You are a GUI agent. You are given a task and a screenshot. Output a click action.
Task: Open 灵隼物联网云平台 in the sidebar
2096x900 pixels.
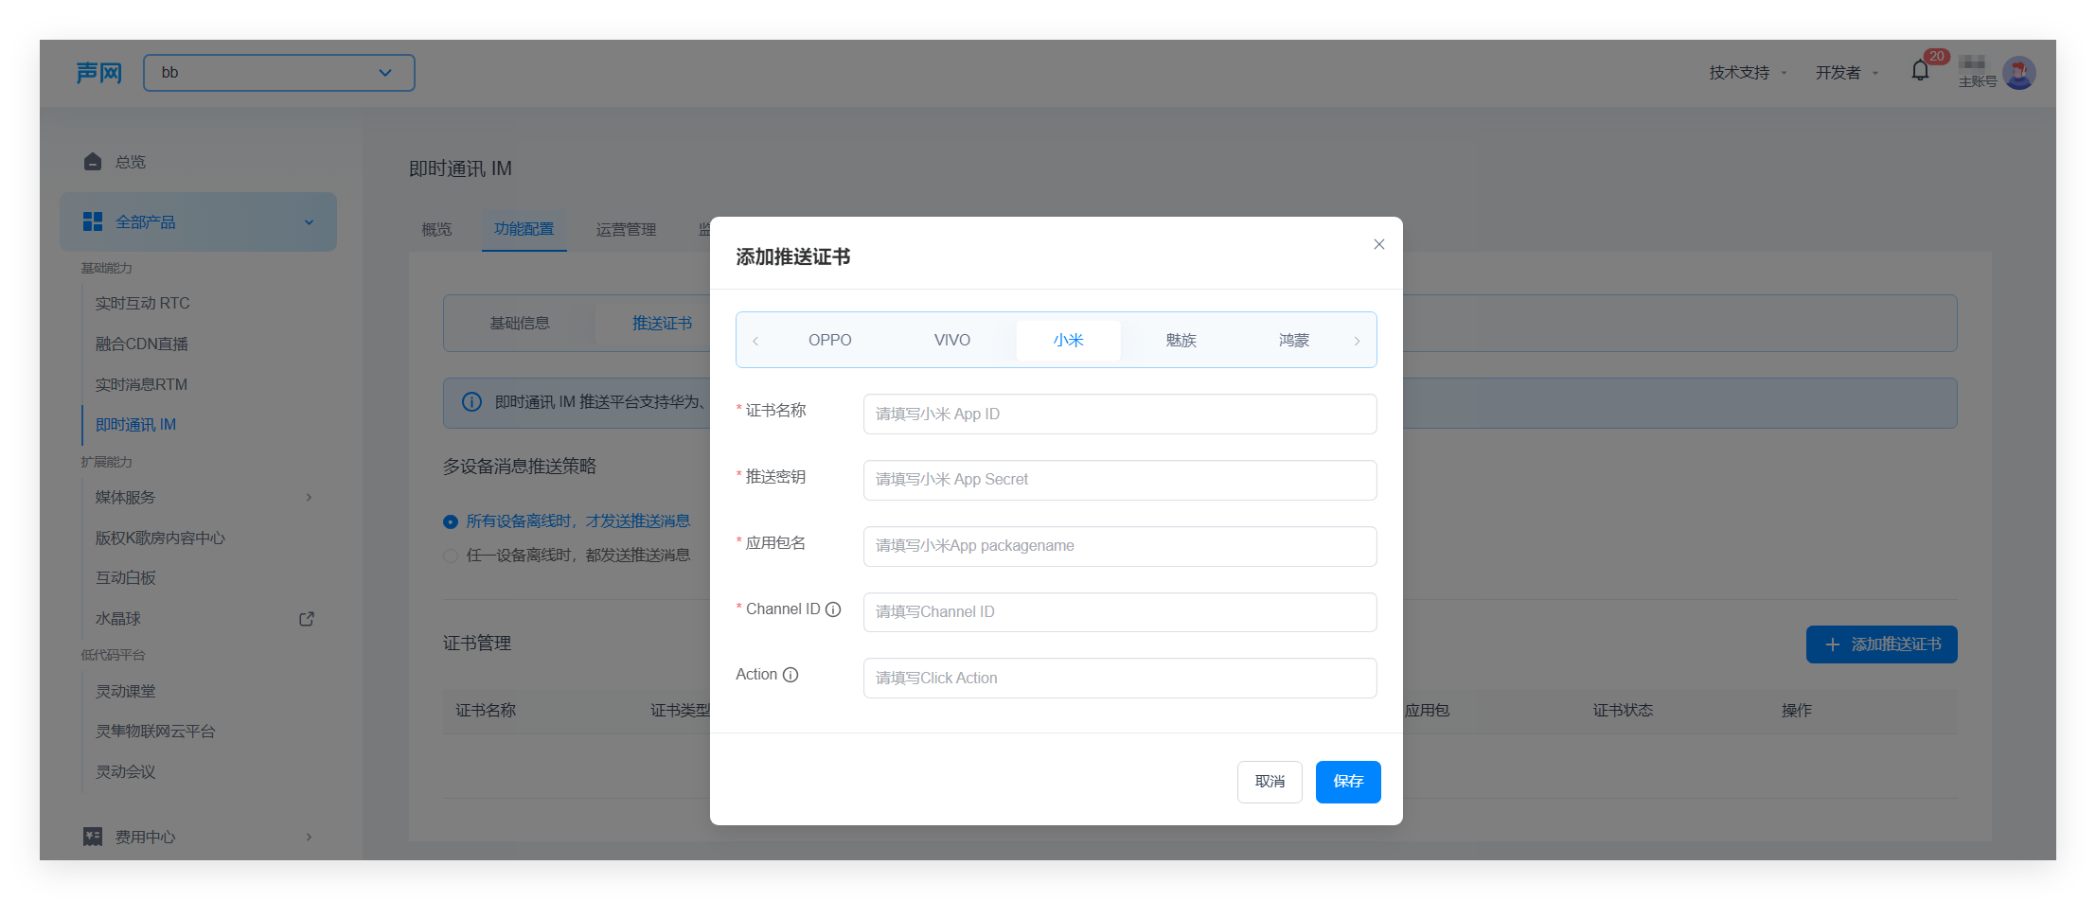coord(155,732)
